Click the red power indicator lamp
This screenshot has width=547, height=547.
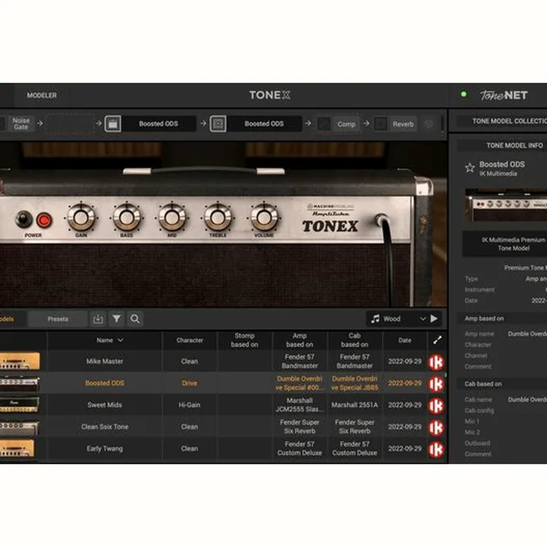(44, 220)
